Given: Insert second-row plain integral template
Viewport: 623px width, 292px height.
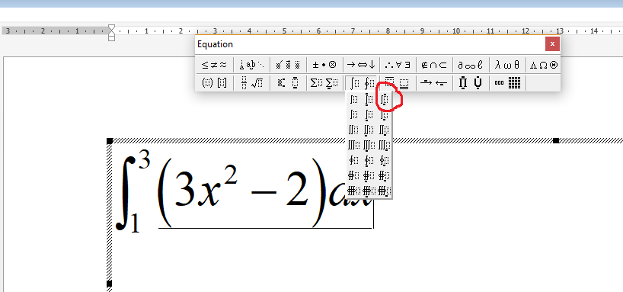Looking at the screenshot, I should (353, 115).
